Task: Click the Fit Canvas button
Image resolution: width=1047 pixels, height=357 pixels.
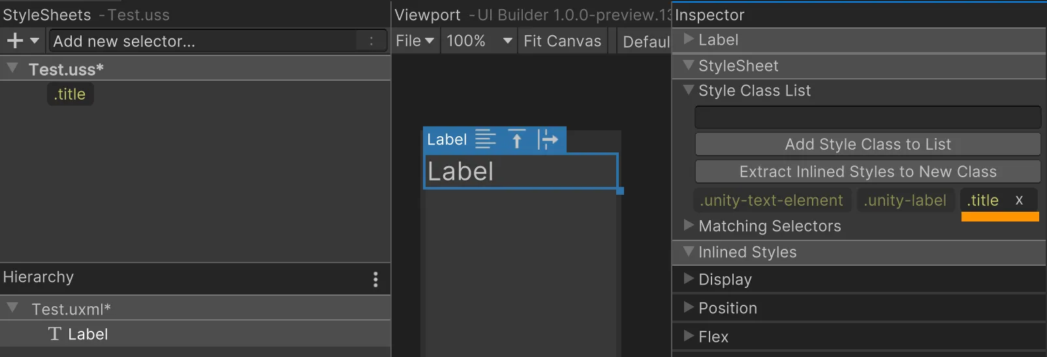Action: tap(563, 41)
